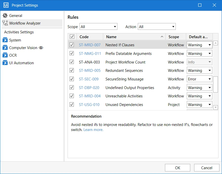Click the scroll up arrow of rules list
This screenshot has width=222, height=174.
(215, 43)
